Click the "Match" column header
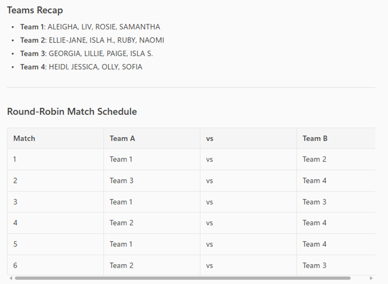Viewport: 388px width, 284px height. point(24,139)
